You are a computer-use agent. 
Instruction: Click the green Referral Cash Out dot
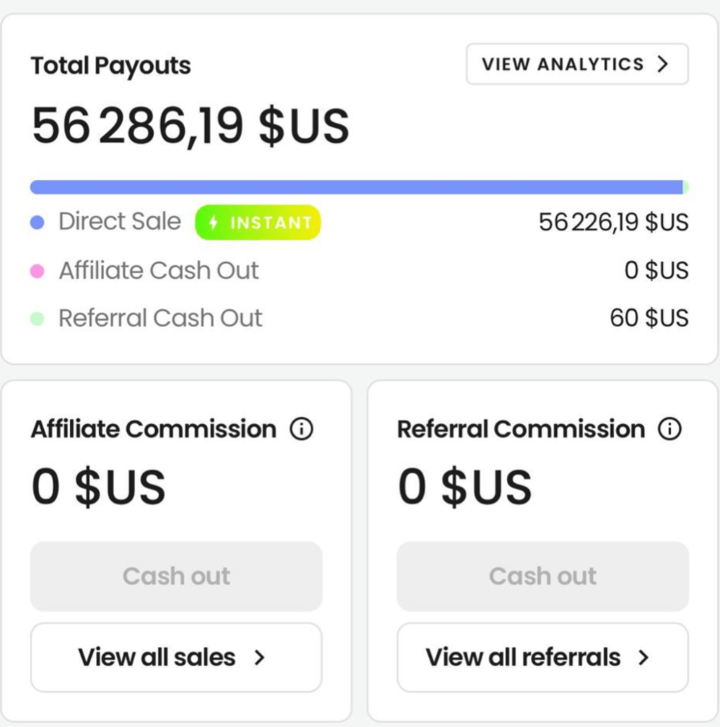(x=37, y=319)
